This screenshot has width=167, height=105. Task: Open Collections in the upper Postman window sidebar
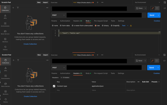click(x=5, y=9)
